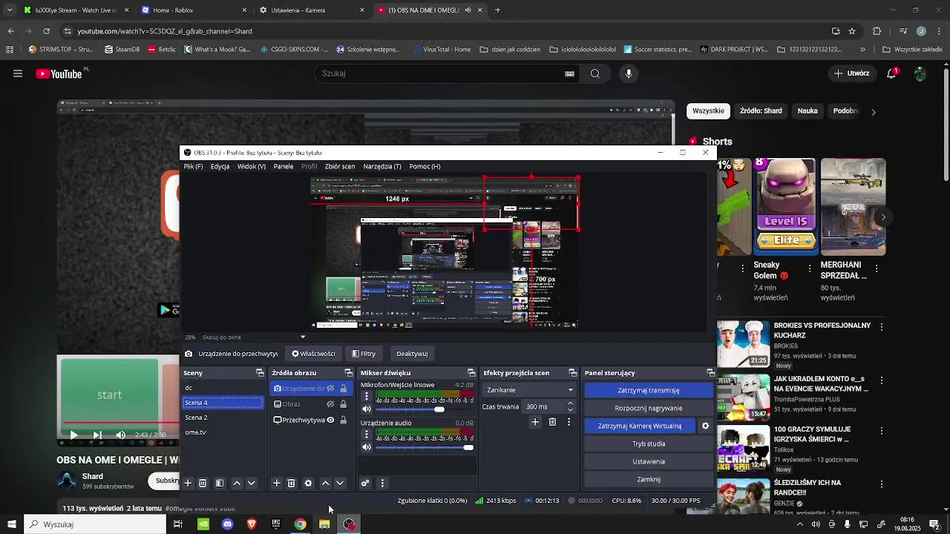Remove selected source with trash icon
Screen dimensions: 950x534
click(x=291, y=483)
